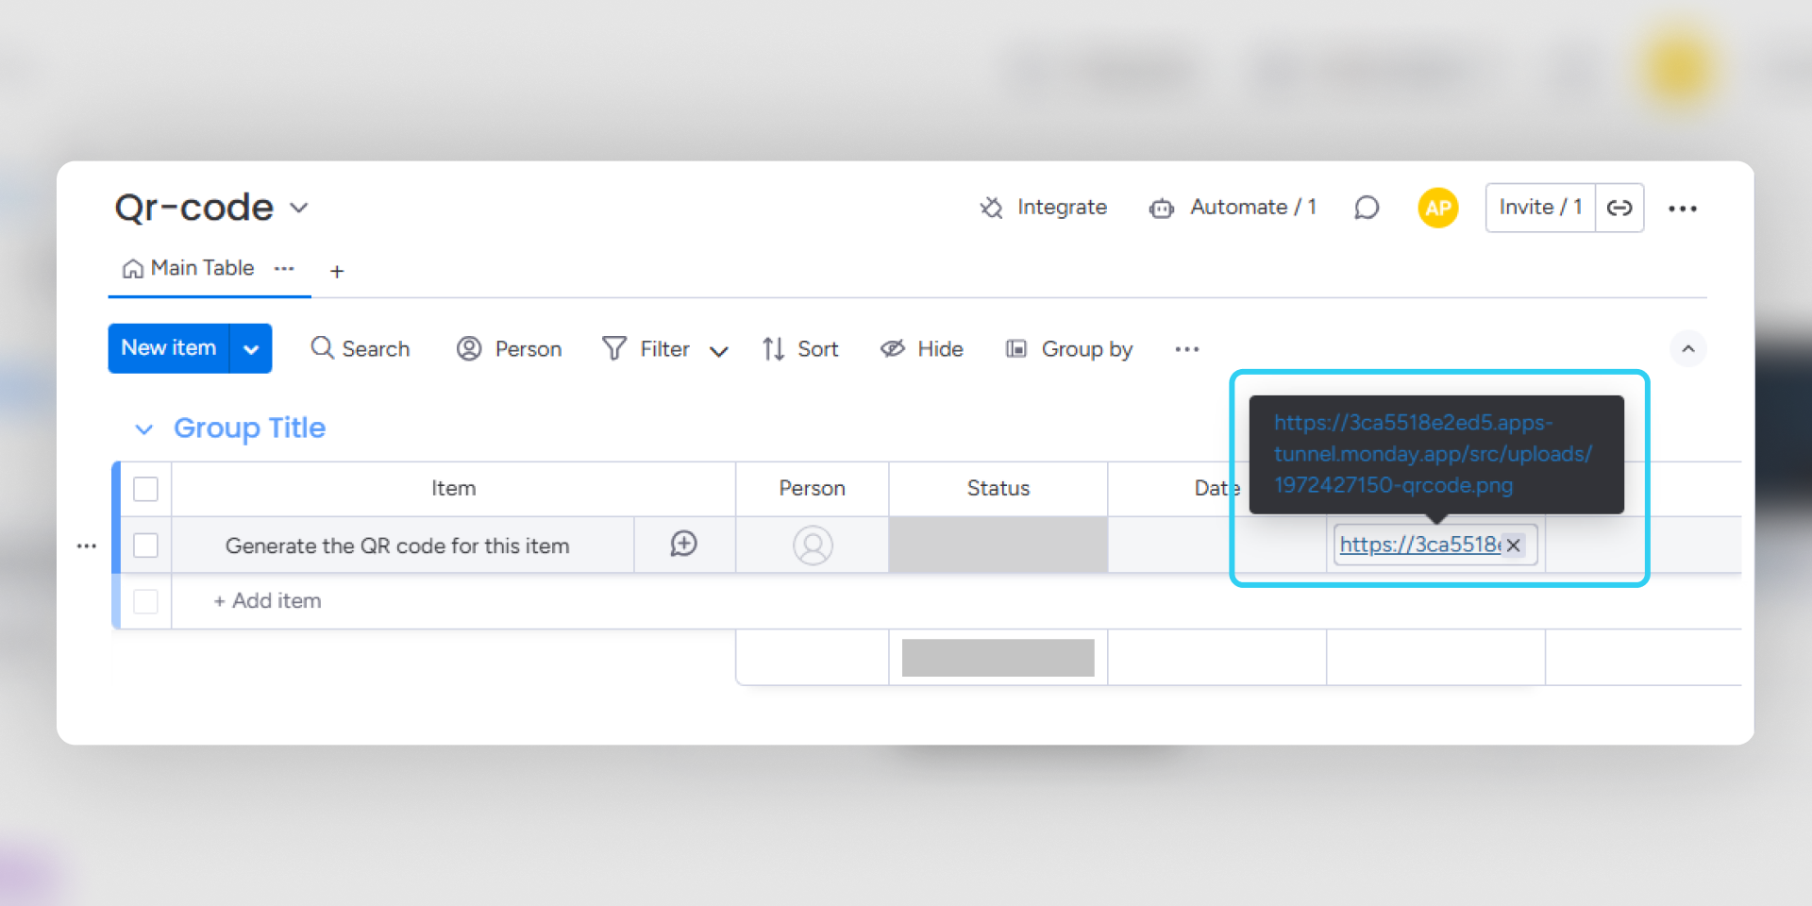Collapse the header with up chevron button
This screenshot has width=1812, height=906.
tap(1688, 349)
